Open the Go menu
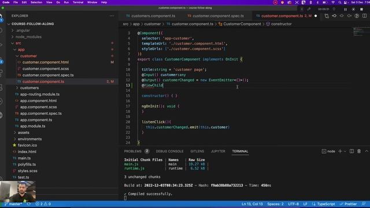This screenshot has height=208, width=370. tap(58, 2)
